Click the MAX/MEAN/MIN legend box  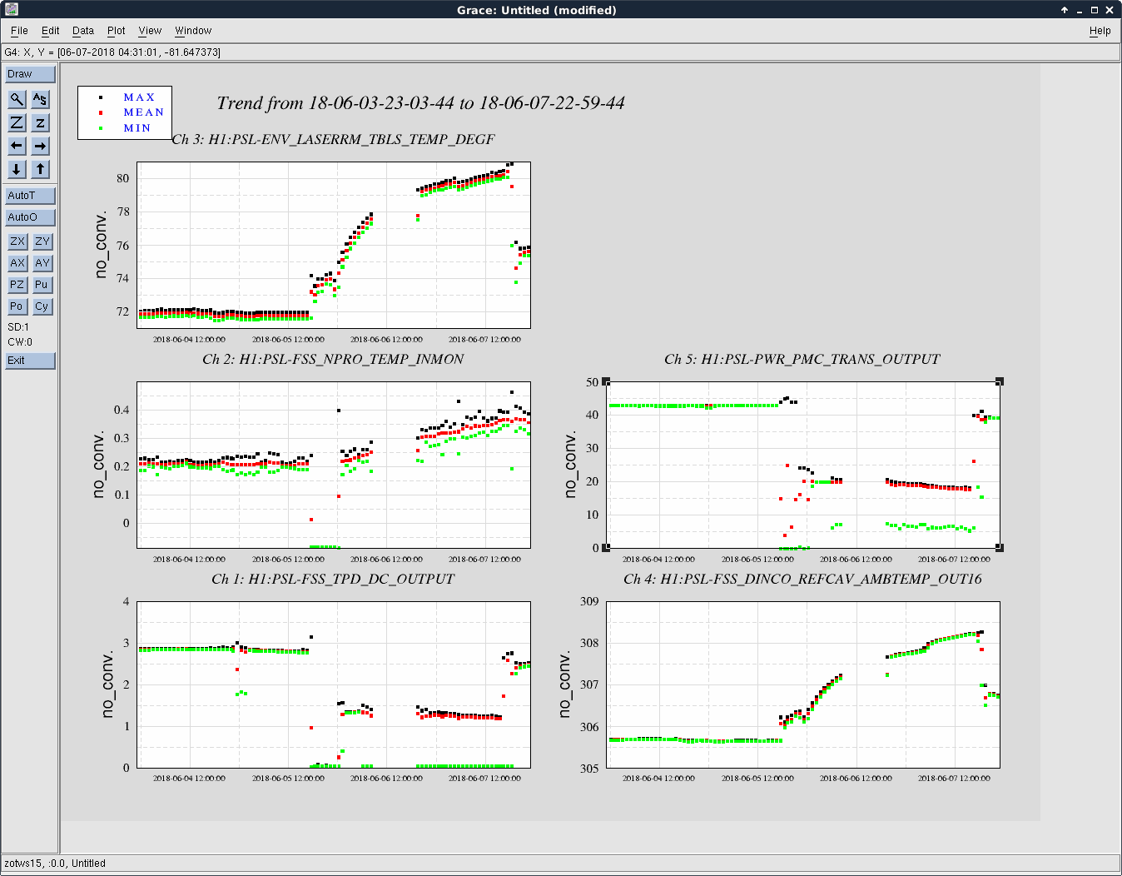pyautogui.click(x=125, y=112)
